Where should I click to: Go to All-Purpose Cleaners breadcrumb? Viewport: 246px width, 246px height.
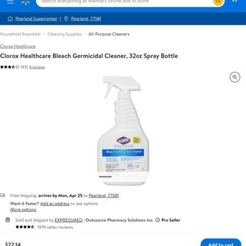(x=109, y=34)
